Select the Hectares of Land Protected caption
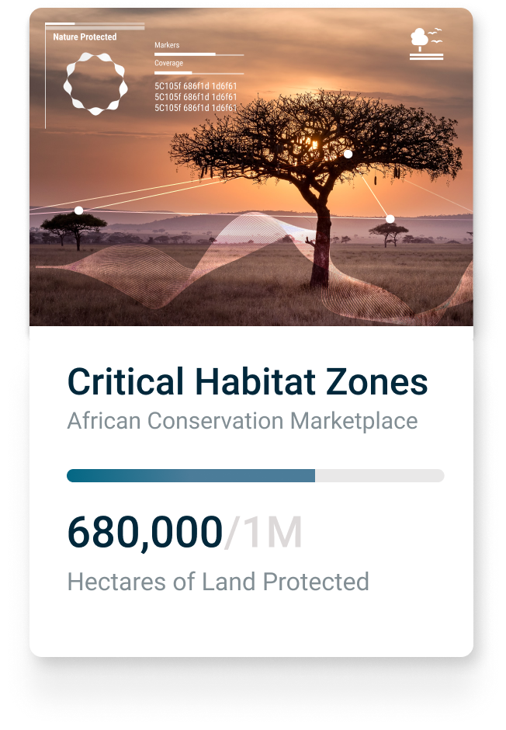This screenshot has height=730, width=506. click(218, 581)
